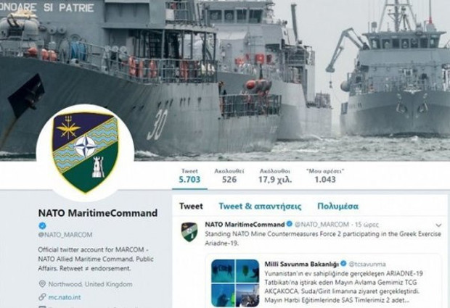The height and width of the screenshot is (308, 450).
Task: Select the Tweet count tab showing 5.703
Action: click(189, 176)
